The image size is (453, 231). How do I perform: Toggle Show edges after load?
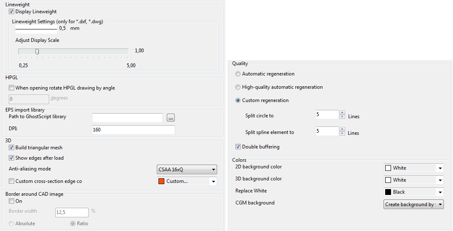(12, 158)
